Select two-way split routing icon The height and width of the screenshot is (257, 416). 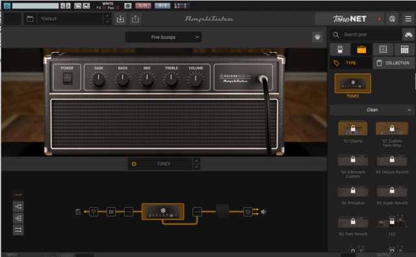(x=18, y=206)
